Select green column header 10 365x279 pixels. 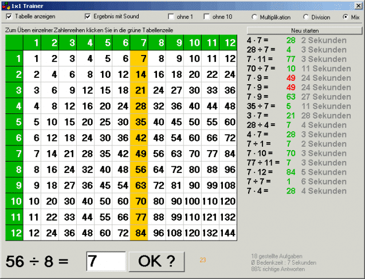tap(193, 42)
